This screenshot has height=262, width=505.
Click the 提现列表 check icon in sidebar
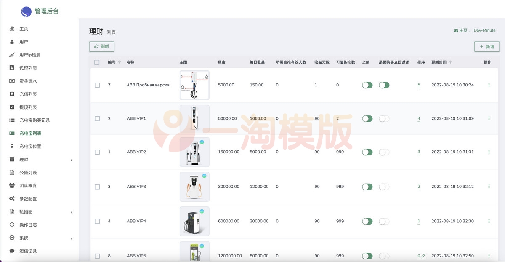pos(12,107)
